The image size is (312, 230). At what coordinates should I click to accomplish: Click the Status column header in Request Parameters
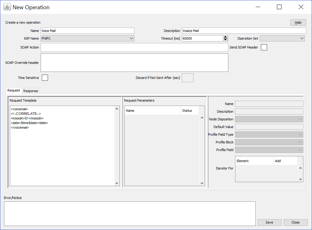[x=190, y=111]
